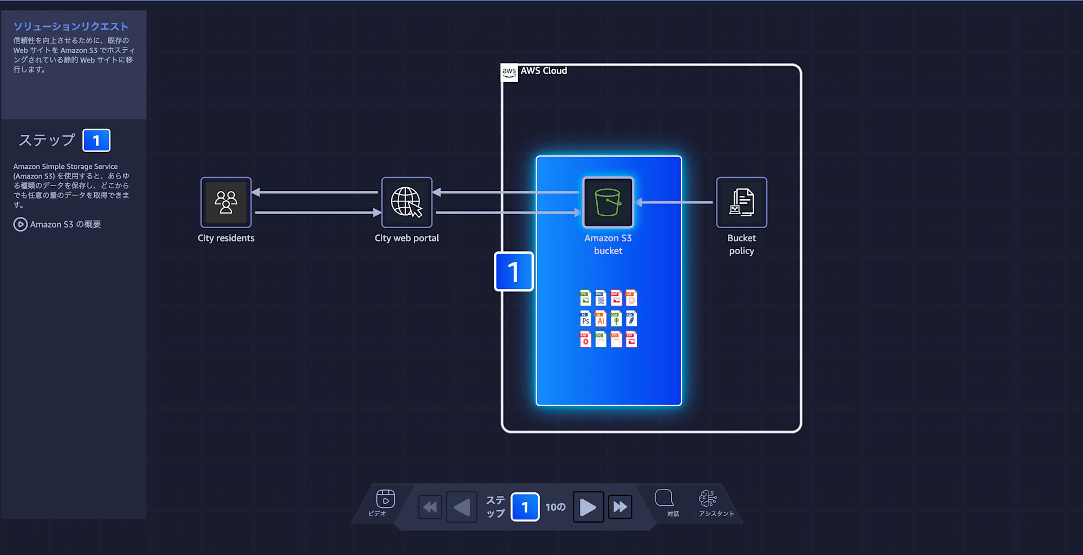The image size is (1083, 555).
Task: Click the play circle icon beside Amazon S3 の概要
Action: point(20,224)
